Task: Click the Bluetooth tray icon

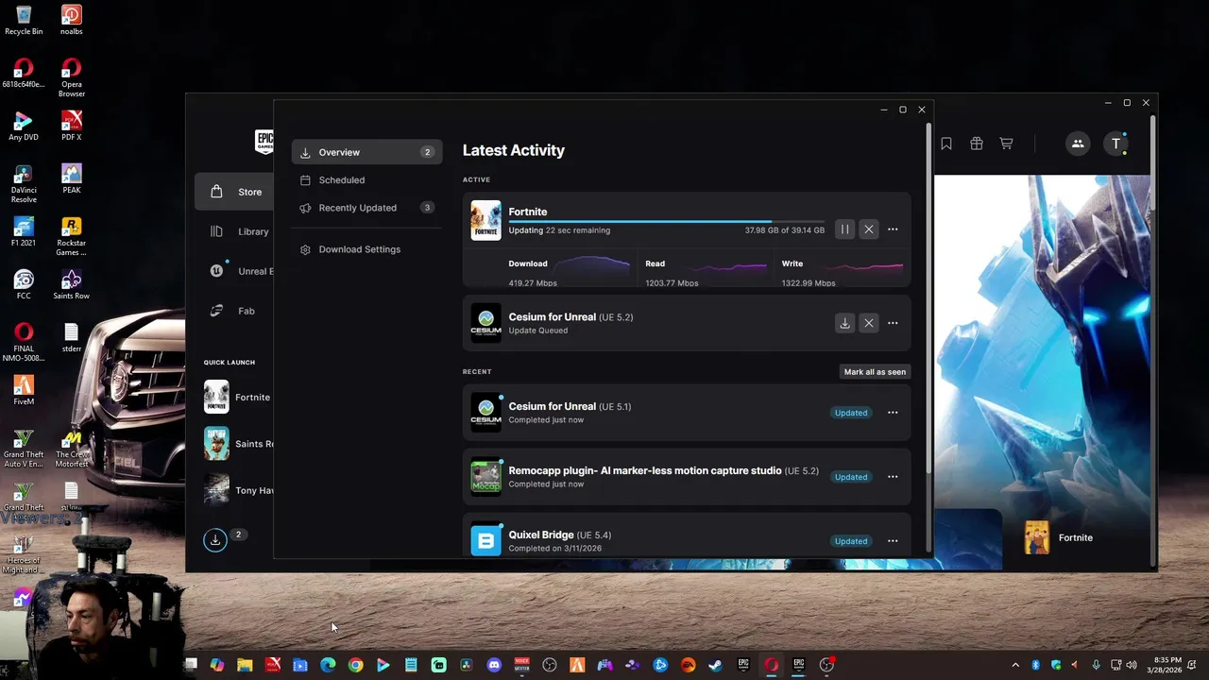Action: 1035,665
